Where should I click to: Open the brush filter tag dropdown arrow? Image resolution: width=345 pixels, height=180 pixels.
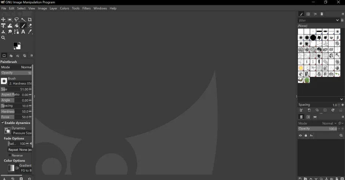(337, 20)
